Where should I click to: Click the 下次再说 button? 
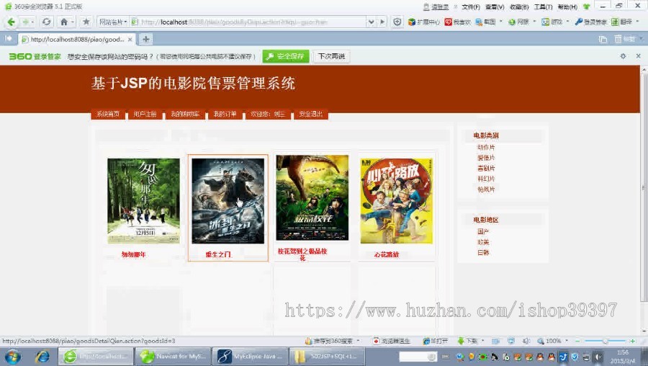pos(331,56)
